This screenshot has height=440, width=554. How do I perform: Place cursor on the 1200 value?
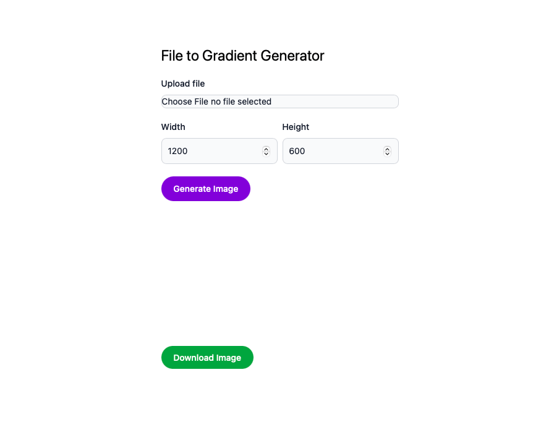click(178, 151)
